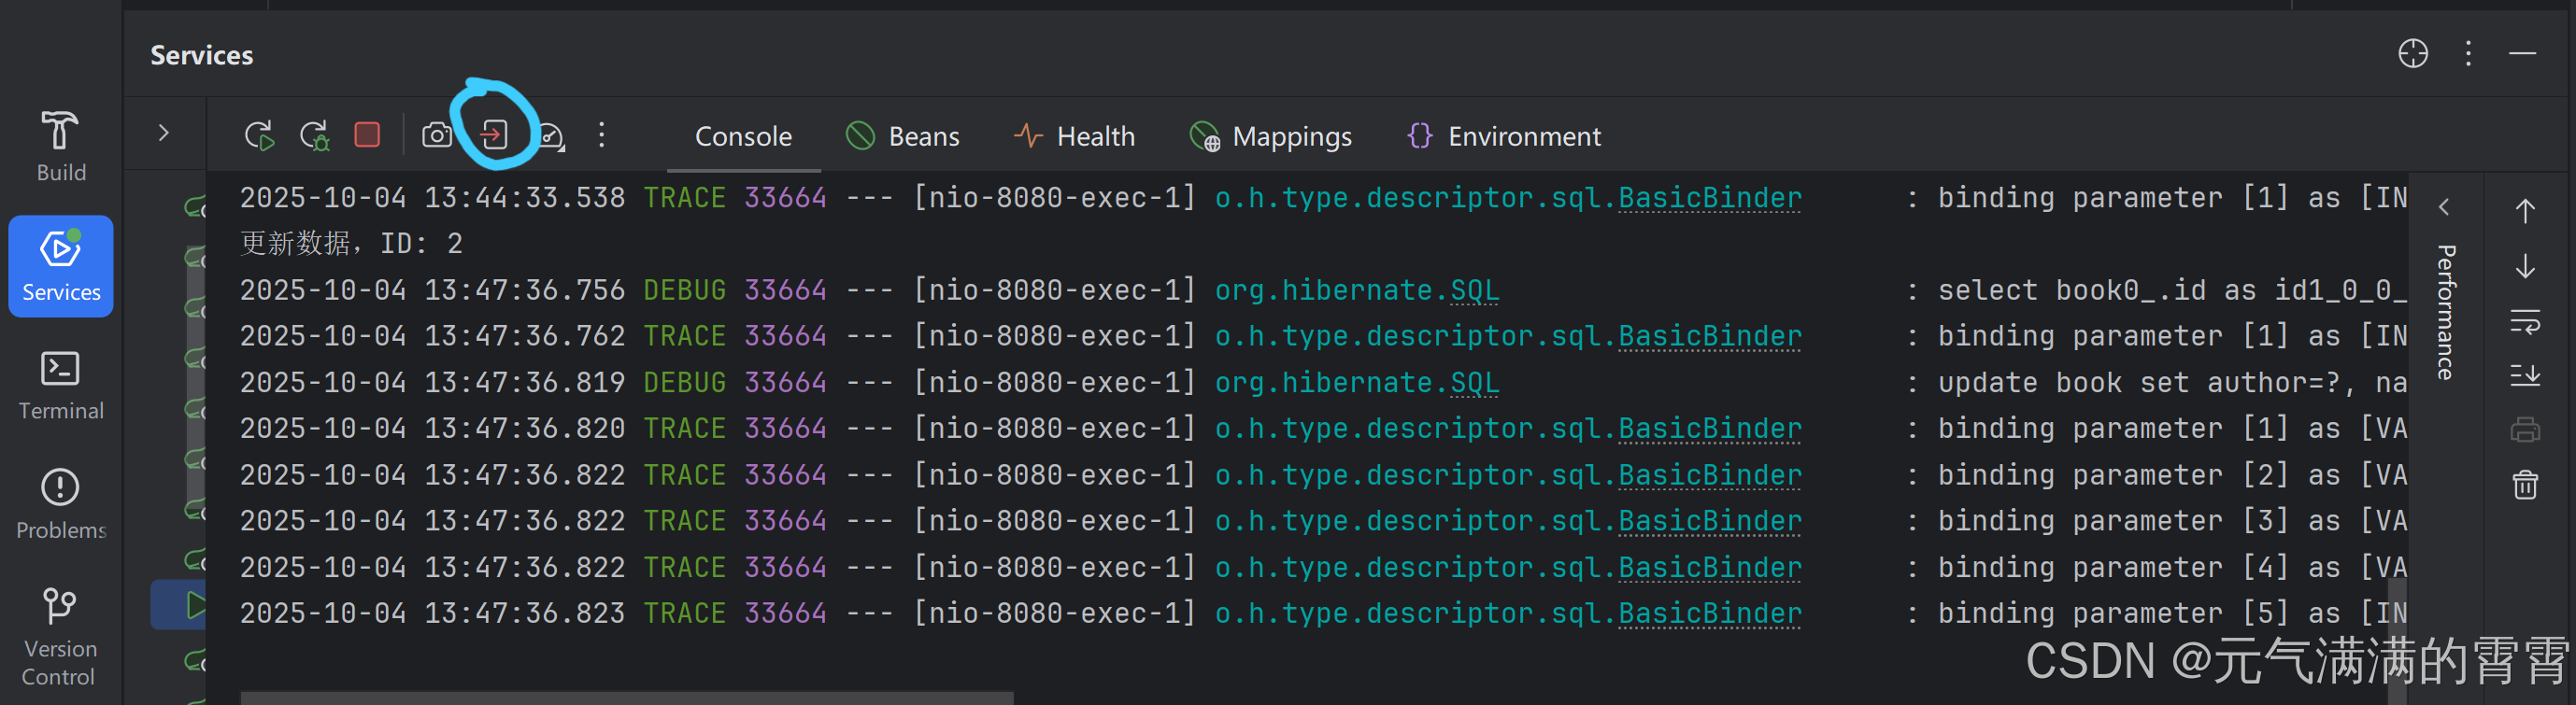
Task: Rerun the application with the rerun icon
Action: (259, 135)
